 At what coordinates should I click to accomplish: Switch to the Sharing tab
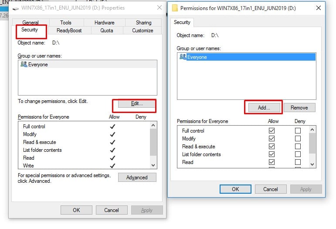point(143,22)
